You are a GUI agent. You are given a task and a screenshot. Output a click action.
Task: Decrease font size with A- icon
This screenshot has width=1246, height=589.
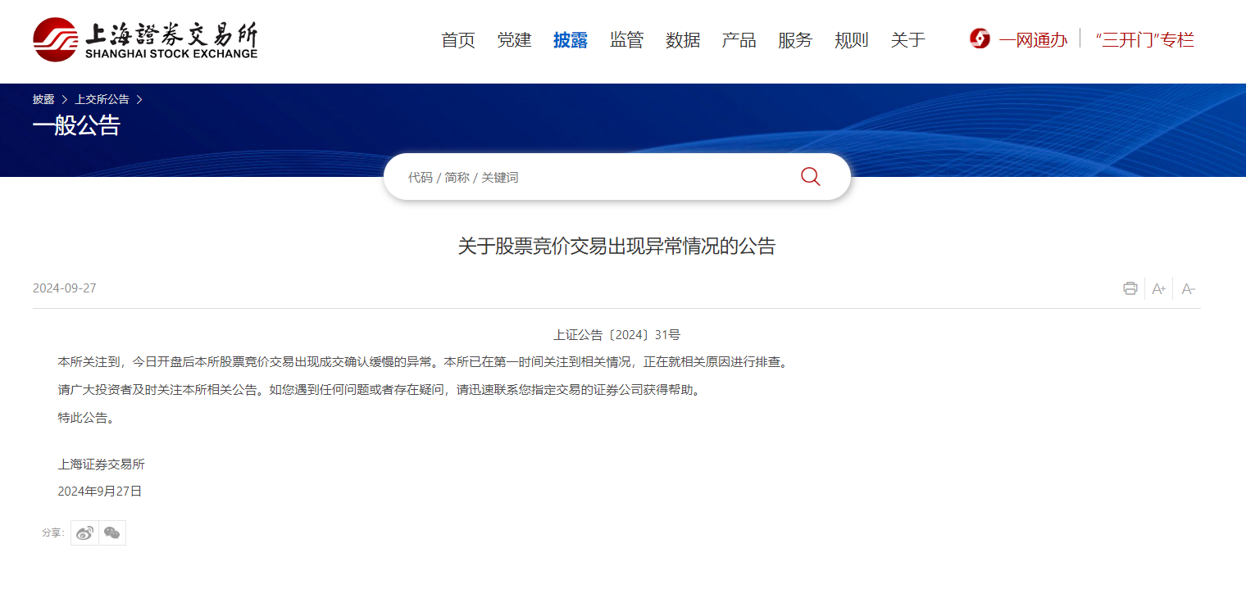click(x=1188, y=288)
